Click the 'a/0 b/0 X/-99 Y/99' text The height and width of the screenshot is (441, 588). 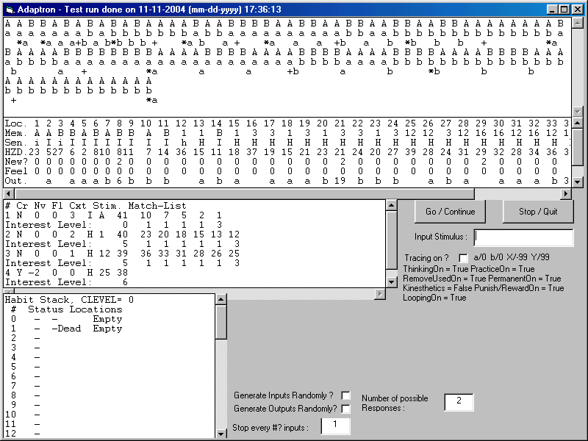click(x=512, y=257)
